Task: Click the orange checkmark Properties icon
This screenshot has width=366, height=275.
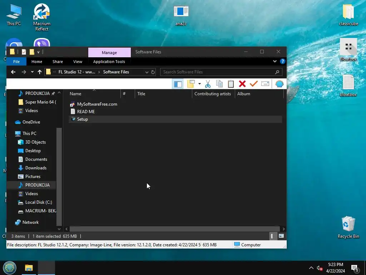Action: coord(254,84)
